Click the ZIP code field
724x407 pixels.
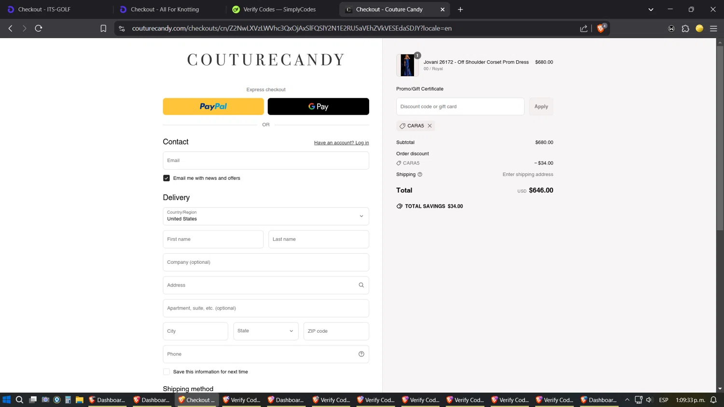tap(336, 331)
